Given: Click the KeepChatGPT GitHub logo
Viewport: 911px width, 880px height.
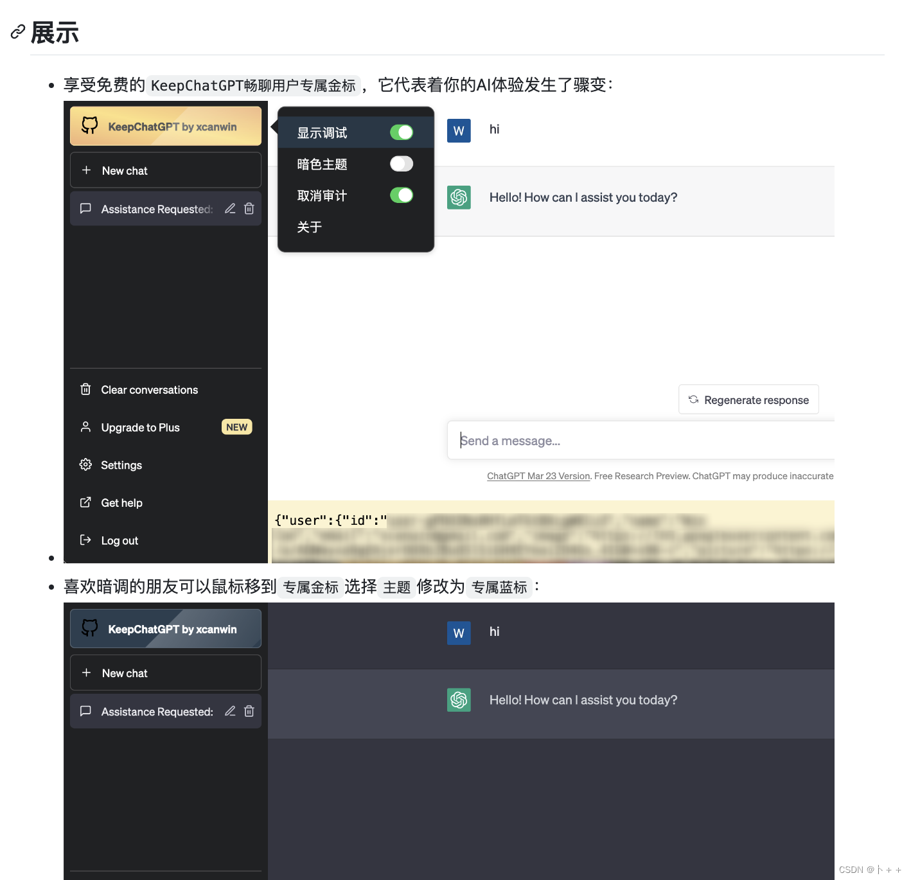Looking at the screenshot, I should 89,125.
